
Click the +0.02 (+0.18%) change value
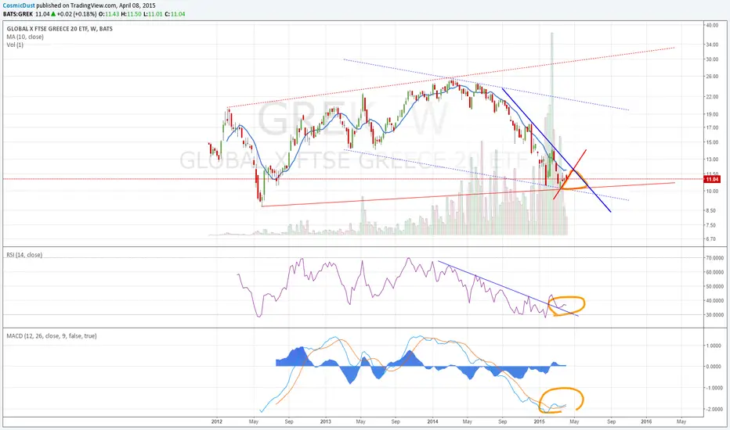tap(77, 14)
